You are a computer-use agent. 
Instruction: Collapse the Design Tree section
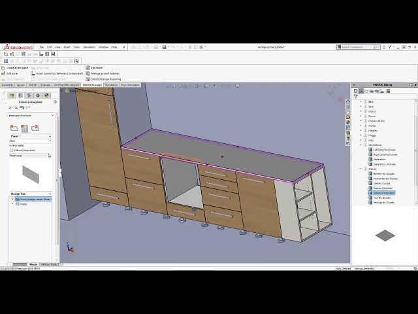click(x=50, y=194)
